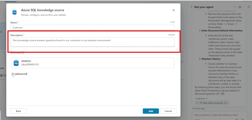Click the '5 minutes ago' timestamp
The height and width of the screenshot is (120, 252).
click(199, 109)
